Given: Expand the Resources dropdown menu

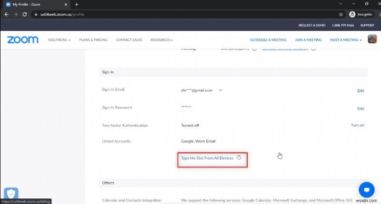Looking at the screenshot, I should [161, 40].
